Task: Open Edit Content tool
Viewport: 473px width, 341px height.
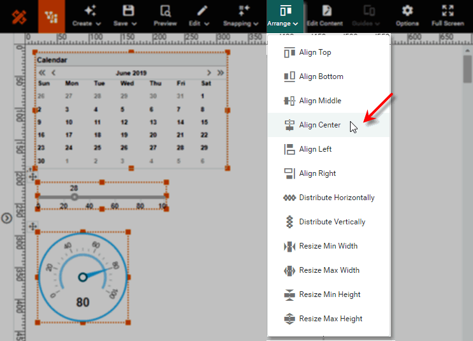Action: tap(324, 15)
